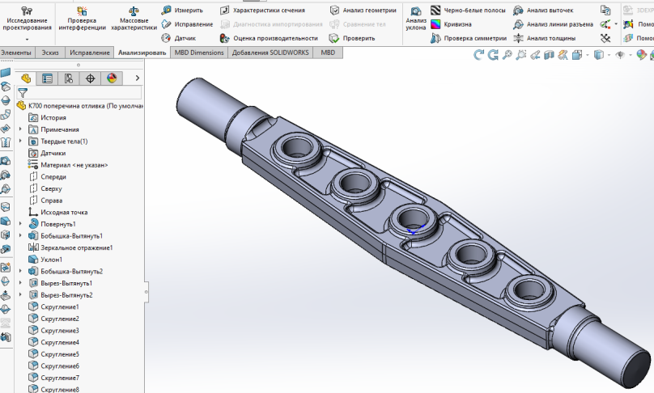
Task: Expand the Твердые тела(1) folder
Action: coord(21,142)
